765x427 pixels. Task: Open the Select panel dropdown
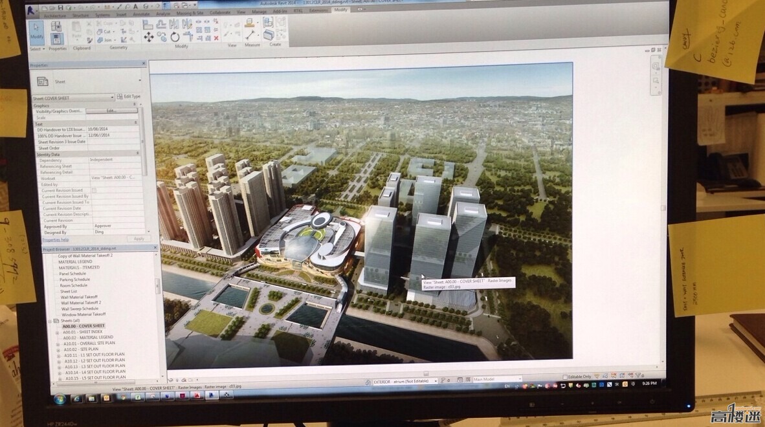37,49
